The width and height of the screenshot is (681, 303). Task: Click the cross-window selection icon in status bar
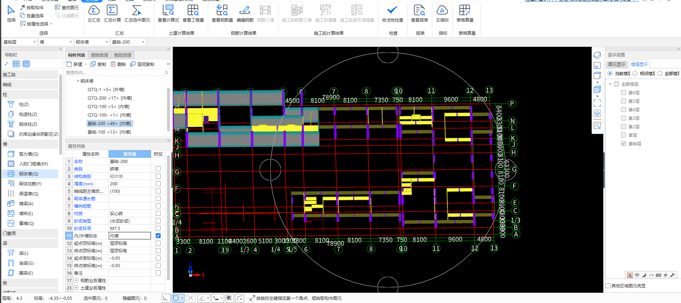tap(191, 298)
